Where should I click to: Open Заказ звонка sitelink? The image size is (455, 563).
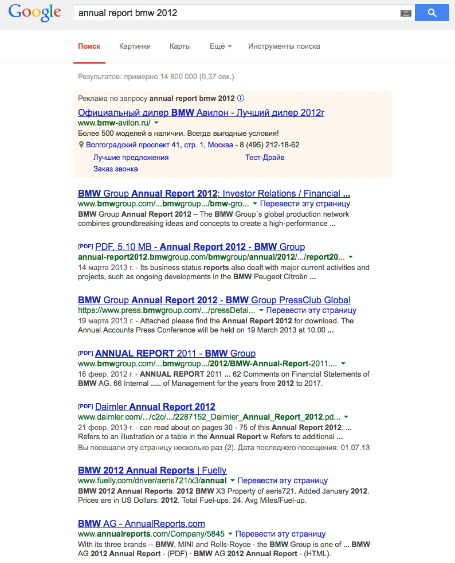click(116, 169)
